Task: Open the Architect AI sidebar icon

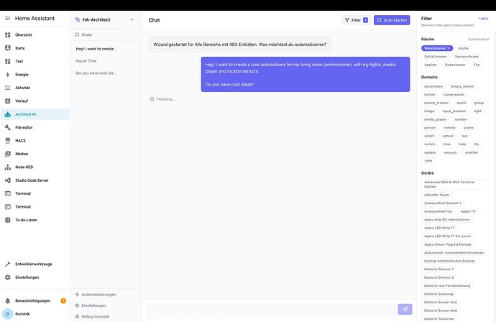Action: pos(8,114)
